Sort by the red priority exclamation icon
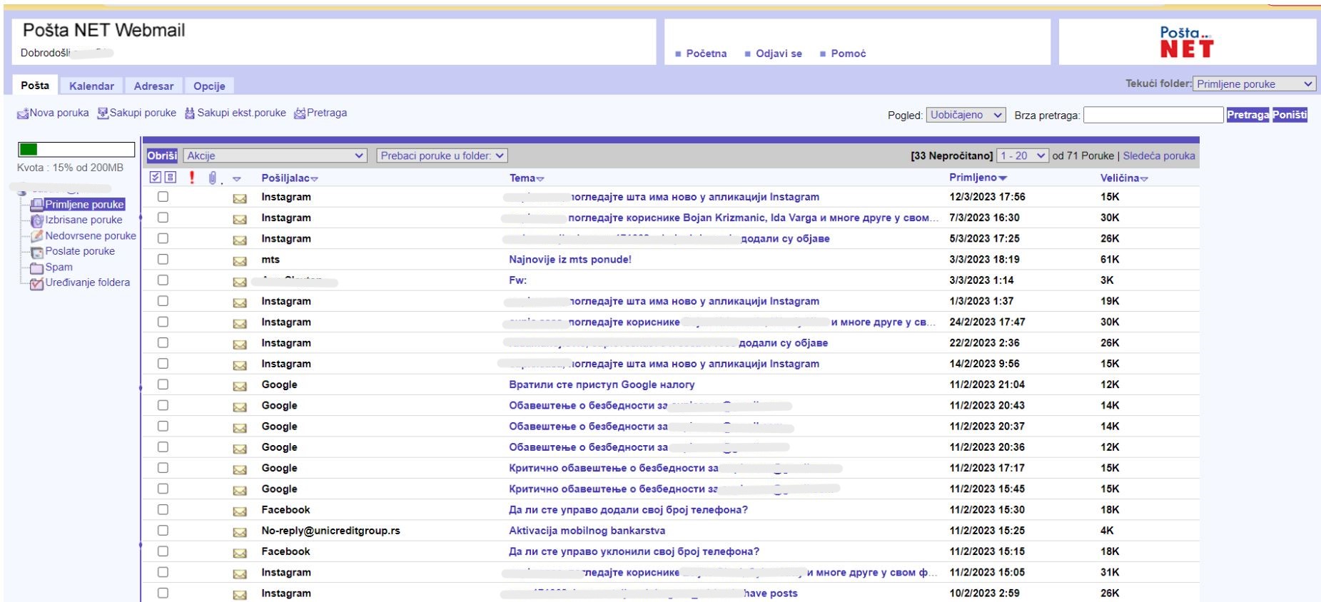Screen dimensions: 1321x602 (x=191, y=178)
